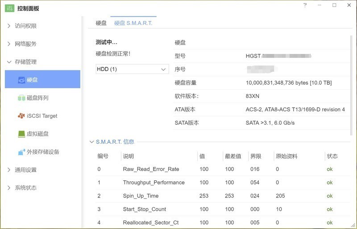Collapse the S.M.A.R.T. 信息 section
357x229 pixels.
coord(91,142)
